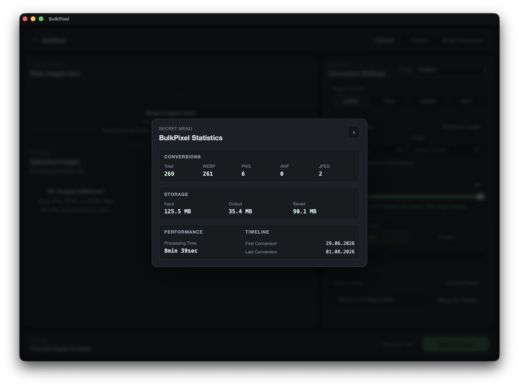This screenshot has width=519, height=387.
Task: Click the SECRET MENU label
Action: (175, 129)
